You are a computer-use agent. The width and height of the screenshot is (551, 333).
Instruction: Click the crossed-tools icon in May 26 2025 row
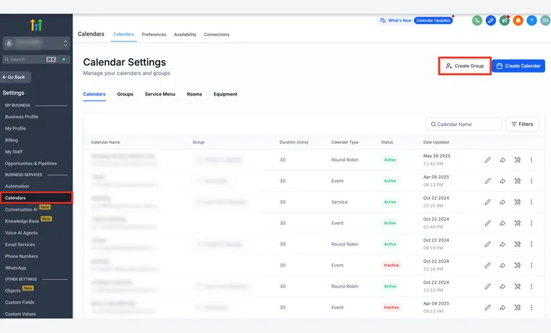coord(517,160)
